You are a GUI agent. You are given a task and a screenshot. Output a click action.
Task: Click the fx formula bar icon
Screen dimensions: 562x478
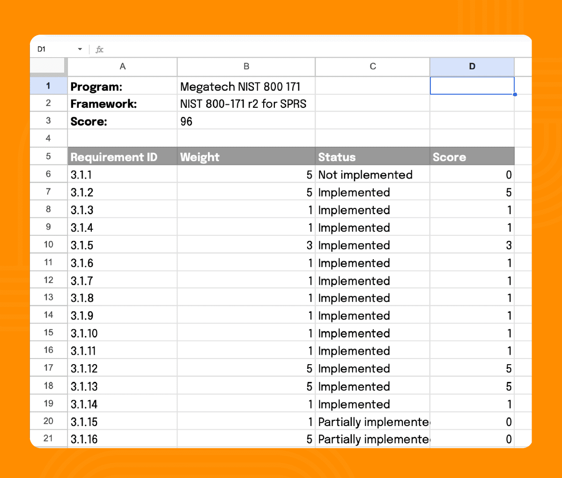pos(99,49)
